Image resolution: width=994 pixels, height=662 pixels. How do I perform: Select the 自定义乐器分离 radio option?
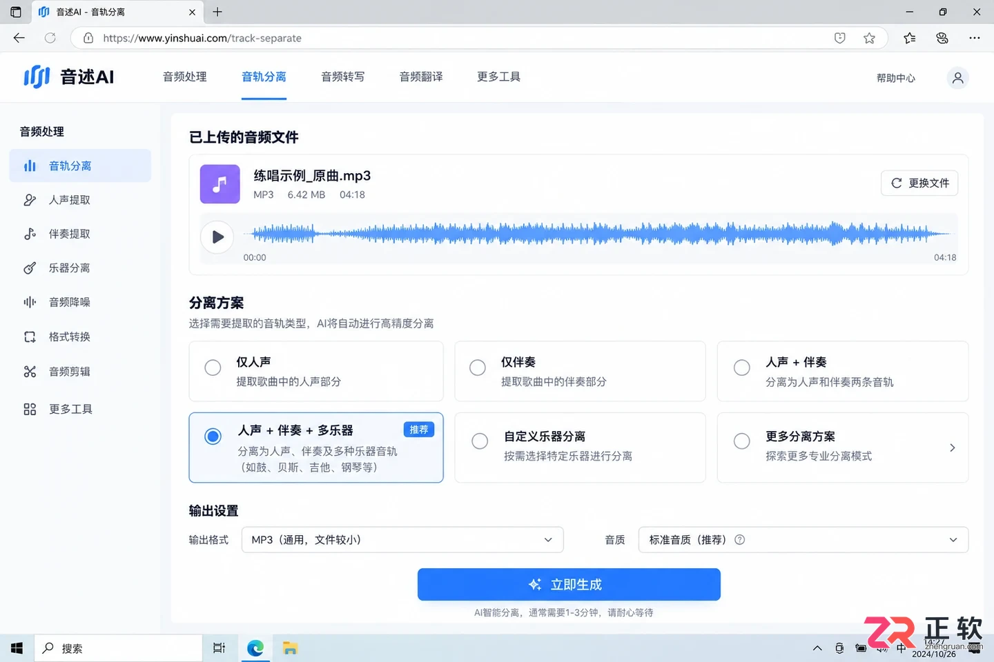(x=480, y=441)
